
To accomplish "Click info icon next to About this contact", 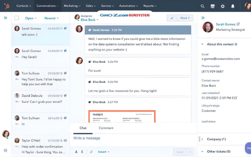I will pos(236,44).
